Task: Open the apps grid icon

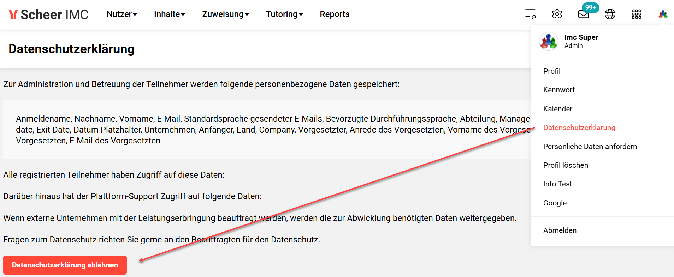Action: tap(637, 14)
